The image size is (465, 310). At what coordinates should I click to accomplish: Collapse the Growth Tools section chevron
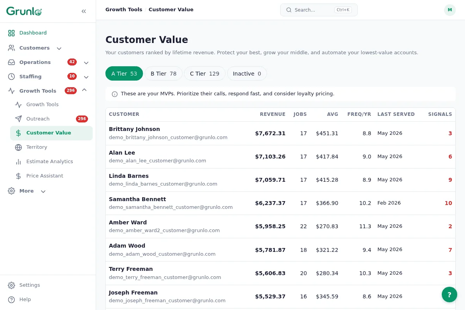pyautogui.click(x=84, y=90)
